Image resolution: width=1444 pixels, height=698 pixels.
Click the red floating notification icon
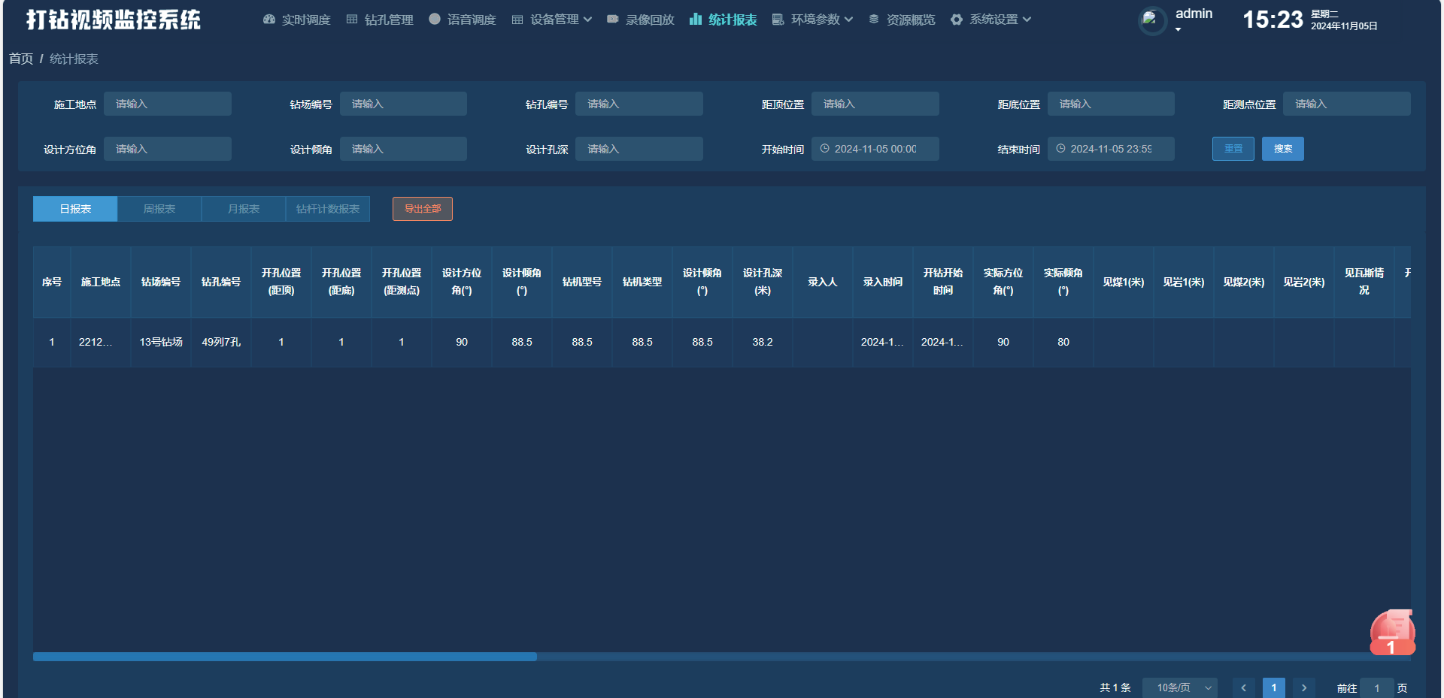[1392, 633]
